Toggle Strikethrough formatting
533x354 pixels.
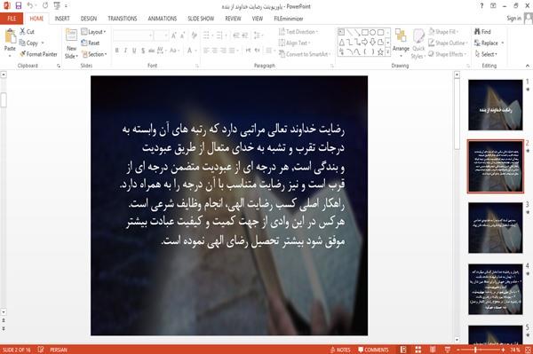[x=152, y=51]
